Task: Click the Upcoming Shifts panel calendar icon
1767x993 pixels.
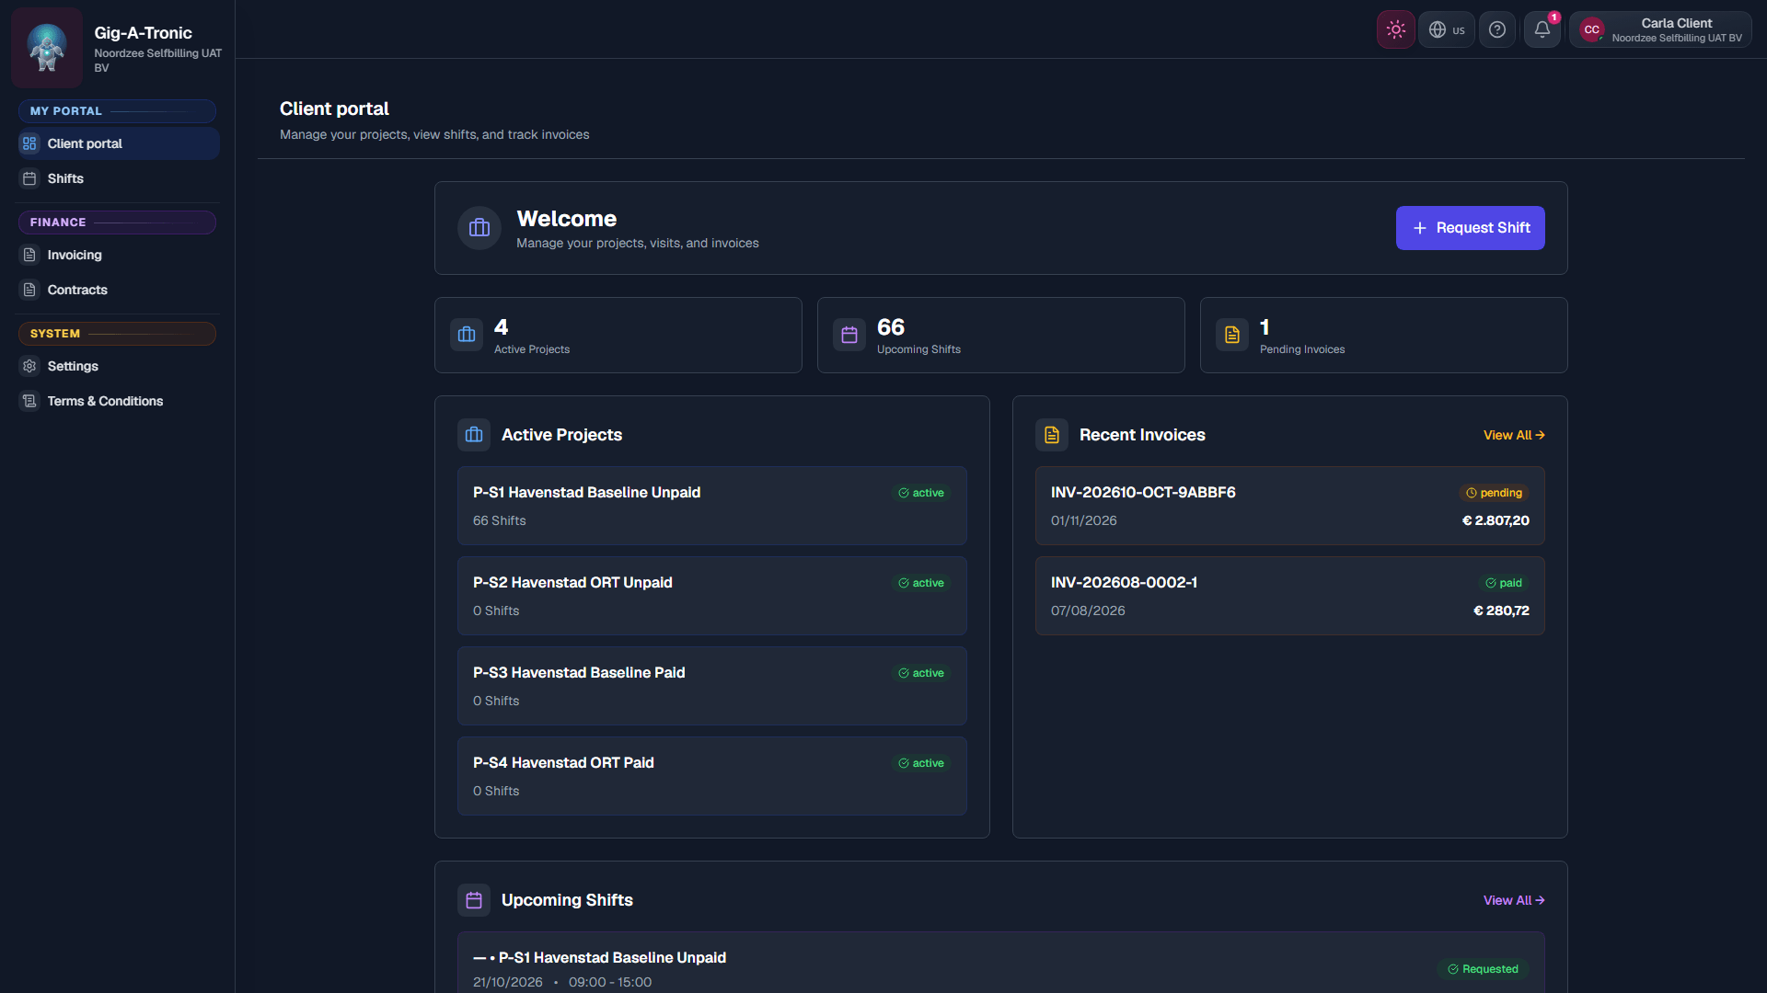Action: [x=474, y=900]
